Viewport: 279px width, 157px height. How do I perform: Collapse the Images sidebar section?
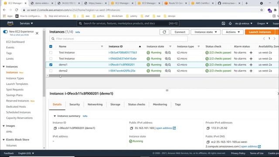pyautogui.click(x=3, y=126)
